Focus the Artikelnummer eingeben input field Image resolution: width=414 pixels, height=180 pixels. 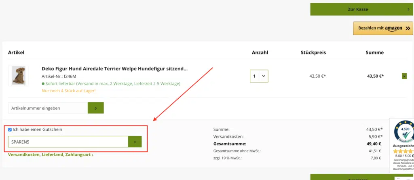[x=48, y=108]
